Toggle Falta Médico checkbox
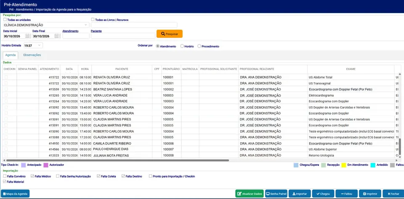This screenshot has height=199, width=404. [x=32, y=176]
